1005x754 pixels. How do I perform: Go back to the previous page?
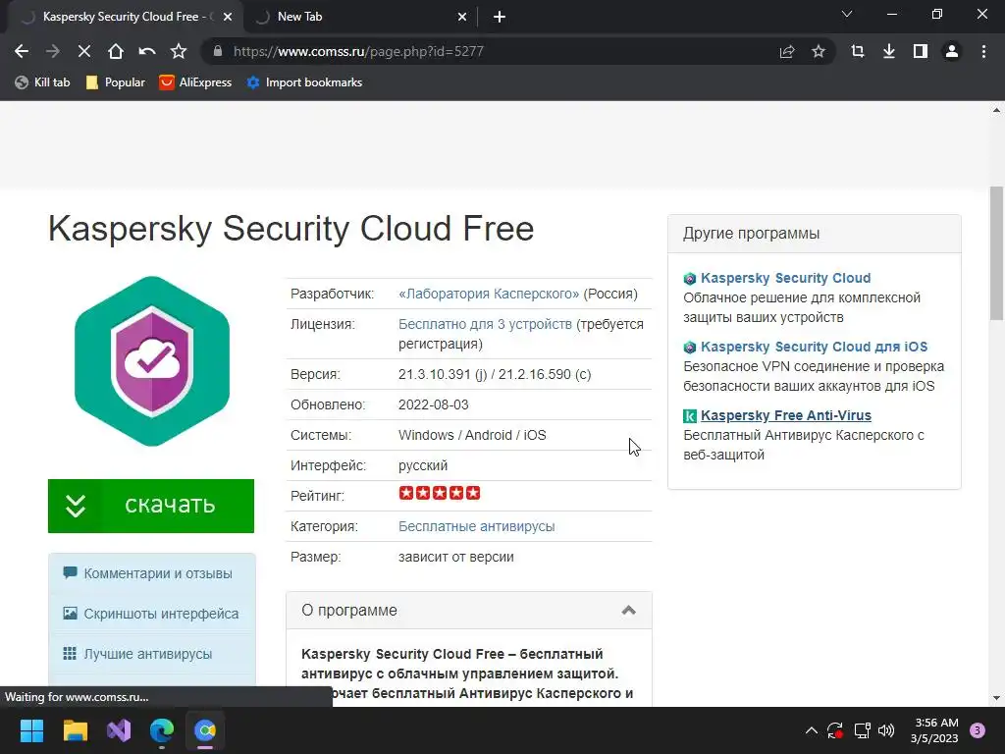click(x=22, y=51)
